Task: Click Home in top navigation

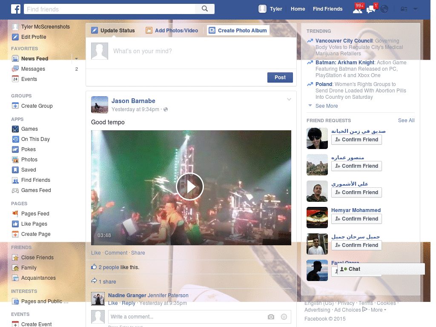Action: (298, 9)
